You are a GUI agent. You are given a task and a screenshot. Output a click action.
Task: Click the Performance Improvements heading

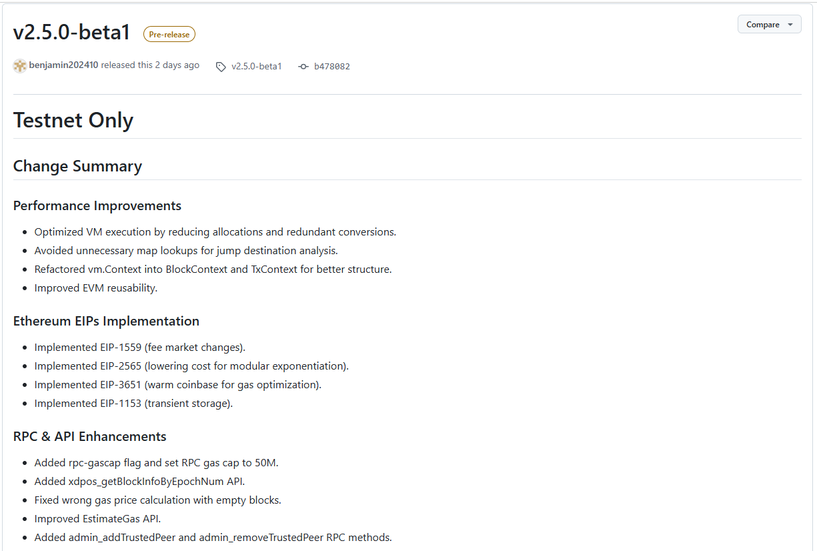(97, 205)
